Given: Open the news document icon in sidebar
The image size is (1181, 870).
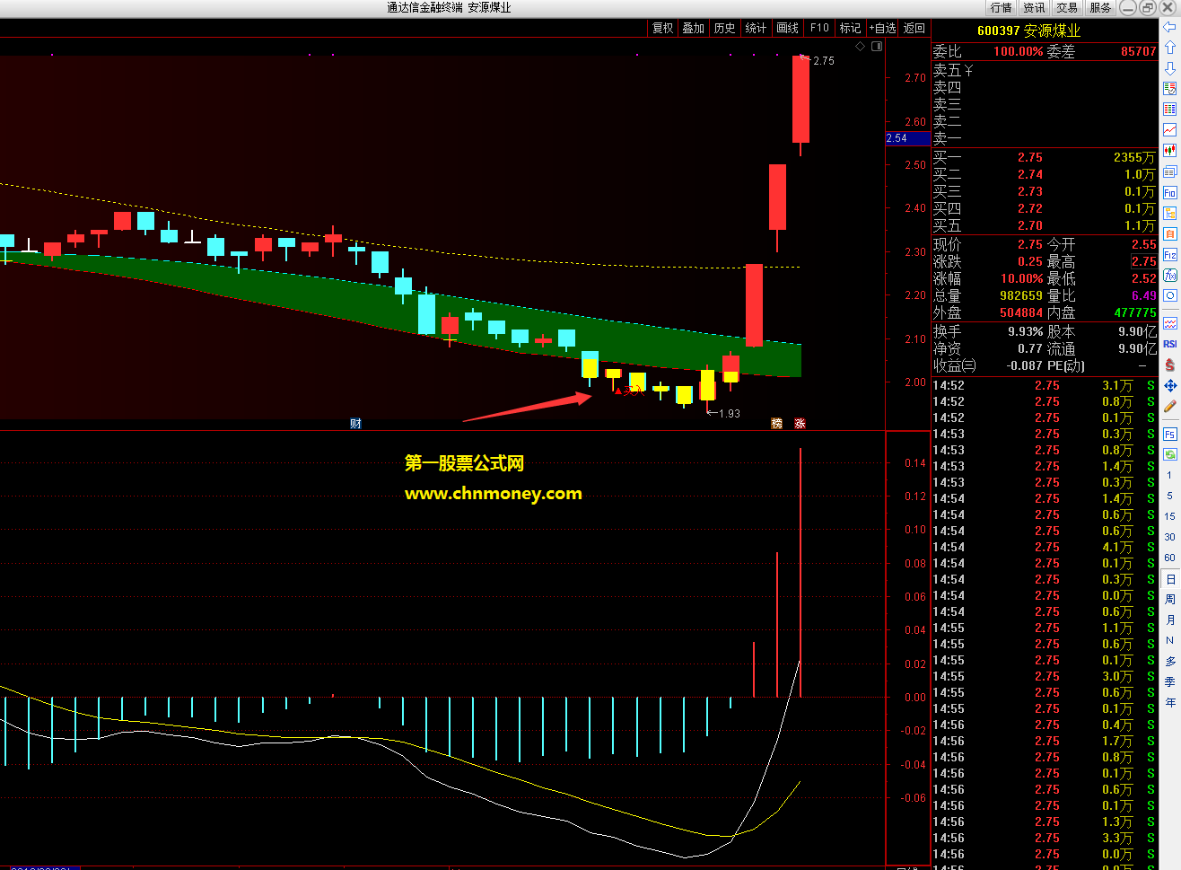Looking at the screenshot, I should [1170, 171].
